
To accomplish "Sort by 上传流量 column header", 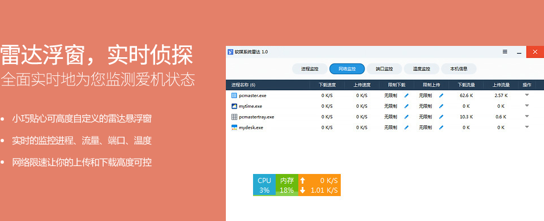I will coord(500,85).
